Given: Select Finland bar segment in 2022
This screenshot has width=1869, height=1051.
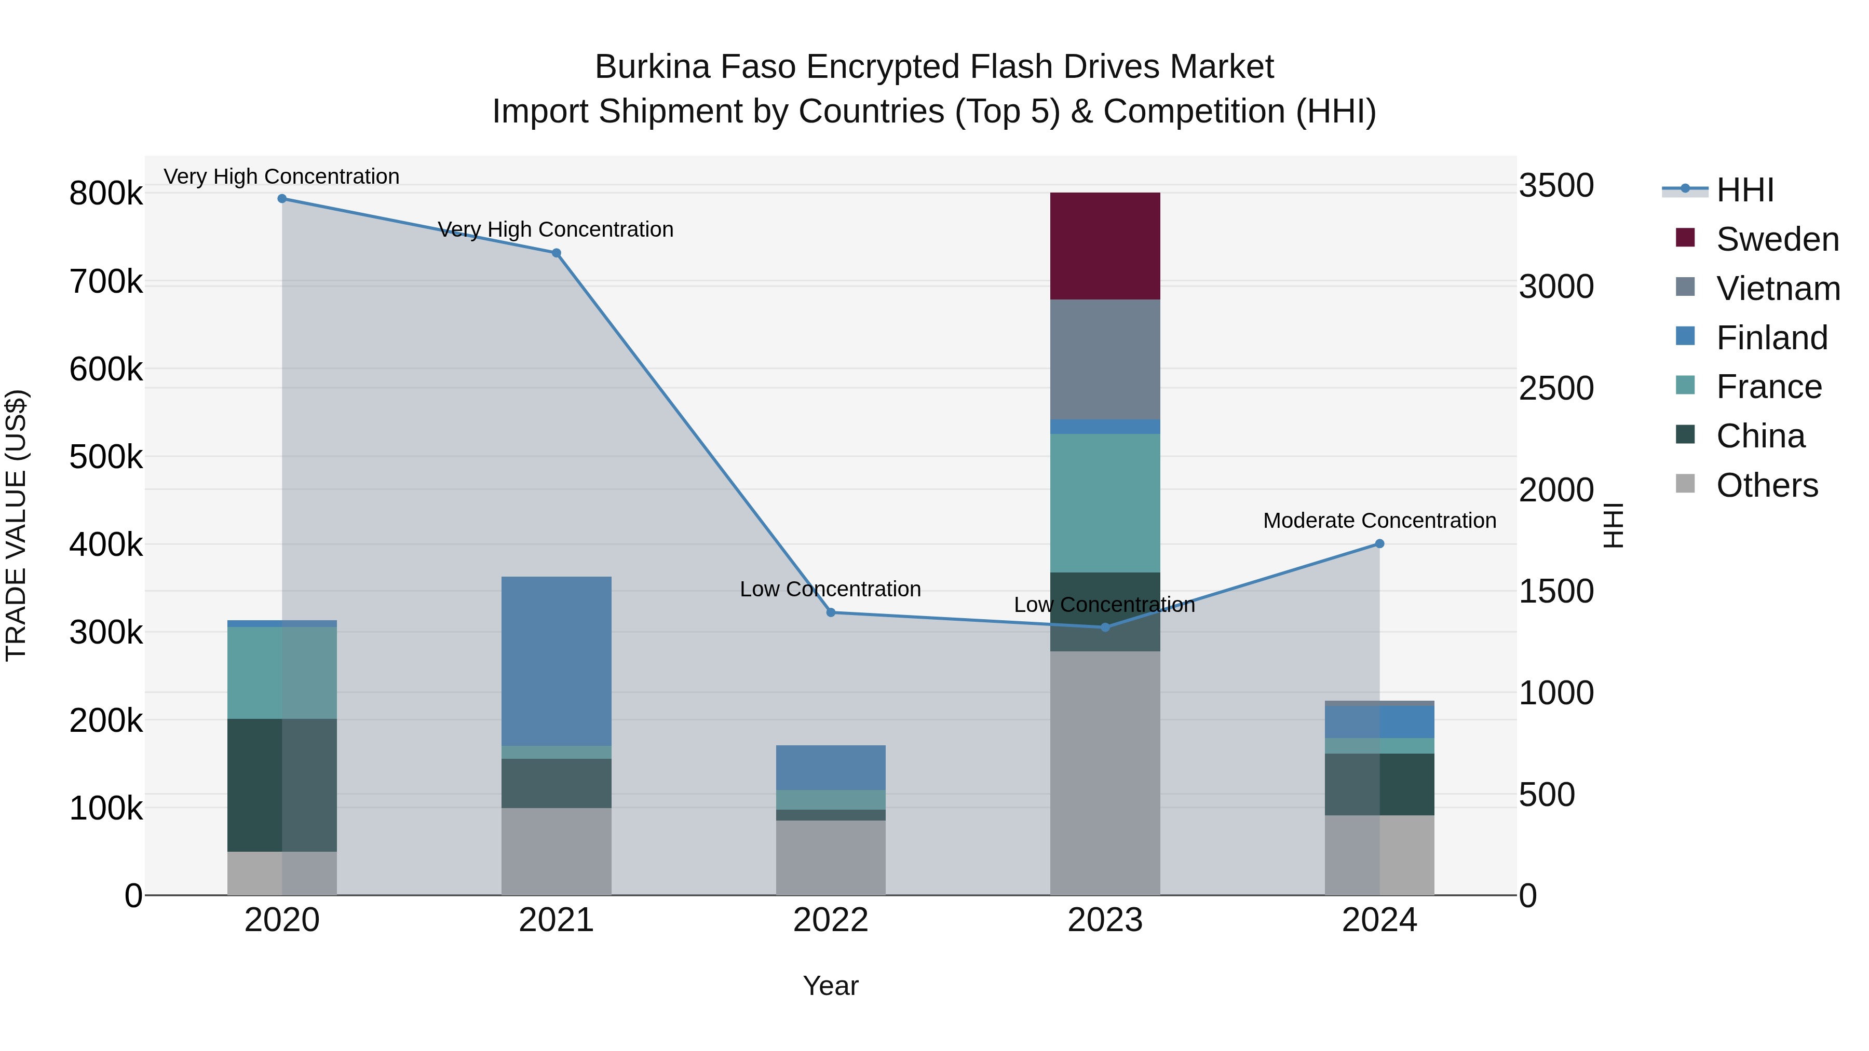Looking at the screenshot, I should 832,768.
